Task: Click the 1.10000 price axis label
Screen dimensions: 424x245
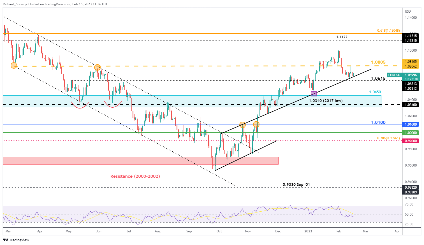Action: pos(411,50)
